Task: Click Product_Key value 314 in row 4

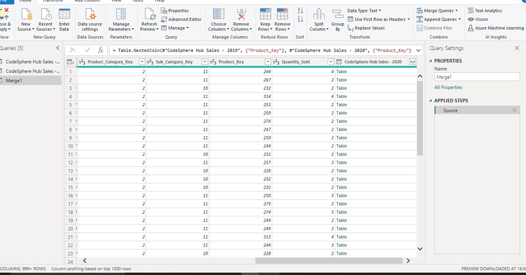Action: pyautogui.click(x=267, y=96)
